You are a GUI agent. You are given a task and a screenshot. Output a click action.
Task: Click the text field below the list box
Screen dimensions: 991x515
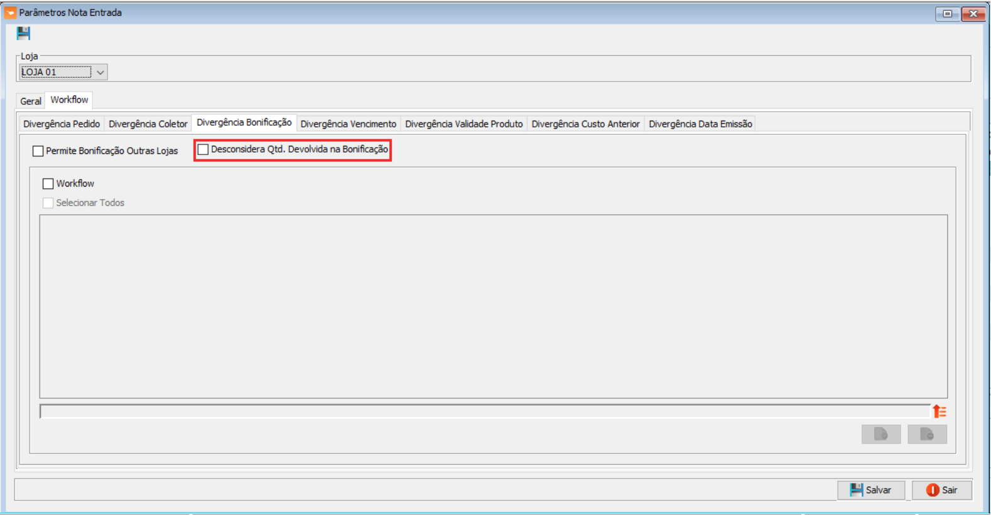[484, 411]
